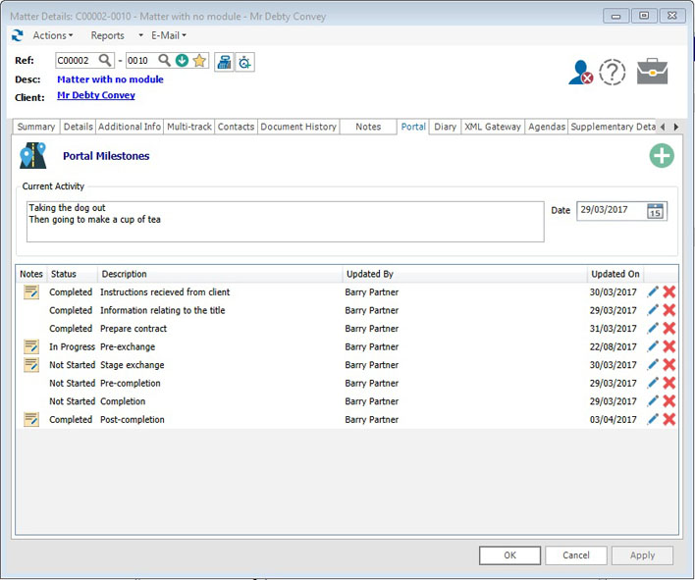
Task: Click the user with red cross icon
Action: pos(580,73)
